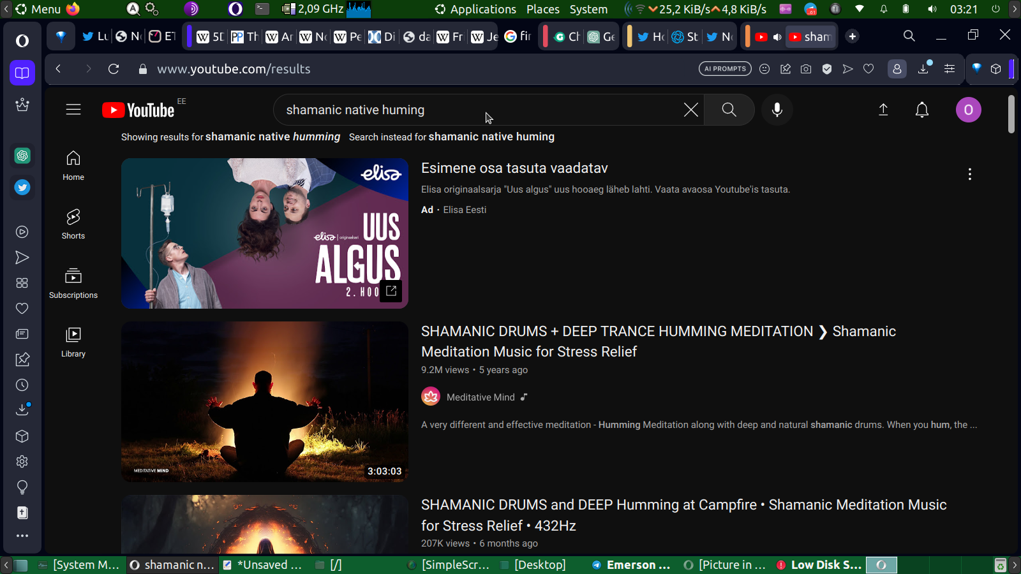Image resolution: width=1021 pixels, height=574 pixels.
Task: Open ad options three-dot menu
Action: (x=969, y=174)
